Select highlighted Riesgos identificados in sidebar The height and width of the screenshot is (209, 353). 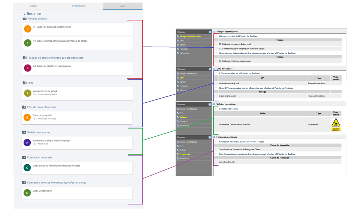pos(190,36)
